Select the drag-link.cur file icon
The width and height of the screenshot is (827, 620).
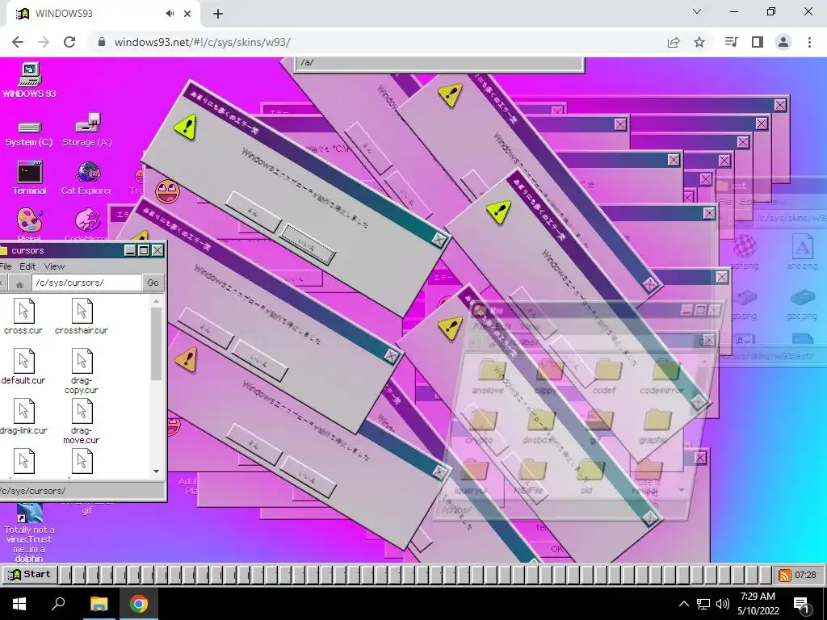23,417
